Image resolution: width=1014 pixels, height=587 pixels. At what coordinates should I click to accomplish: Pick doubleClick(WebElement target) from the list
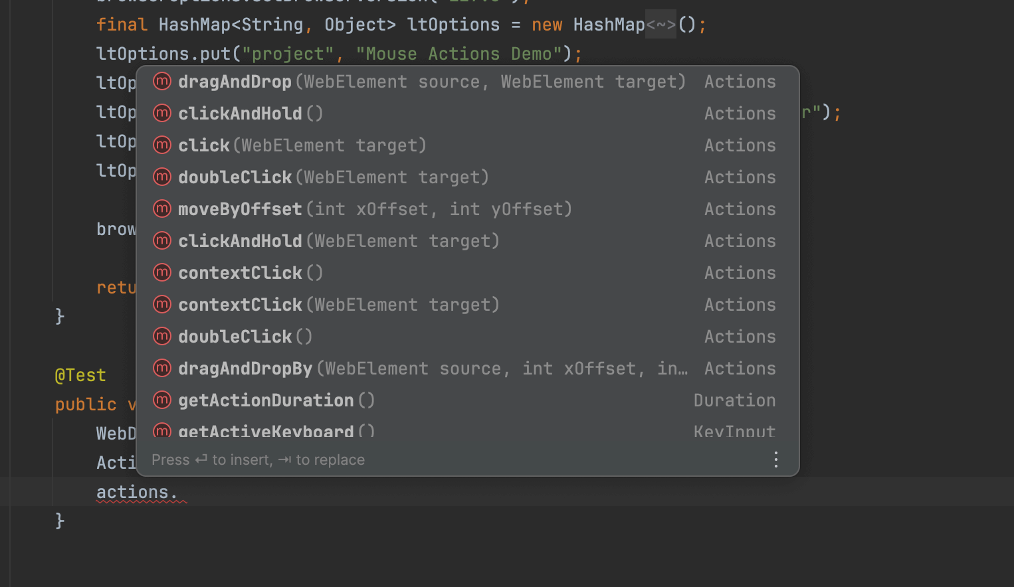(x=332, y=177)
